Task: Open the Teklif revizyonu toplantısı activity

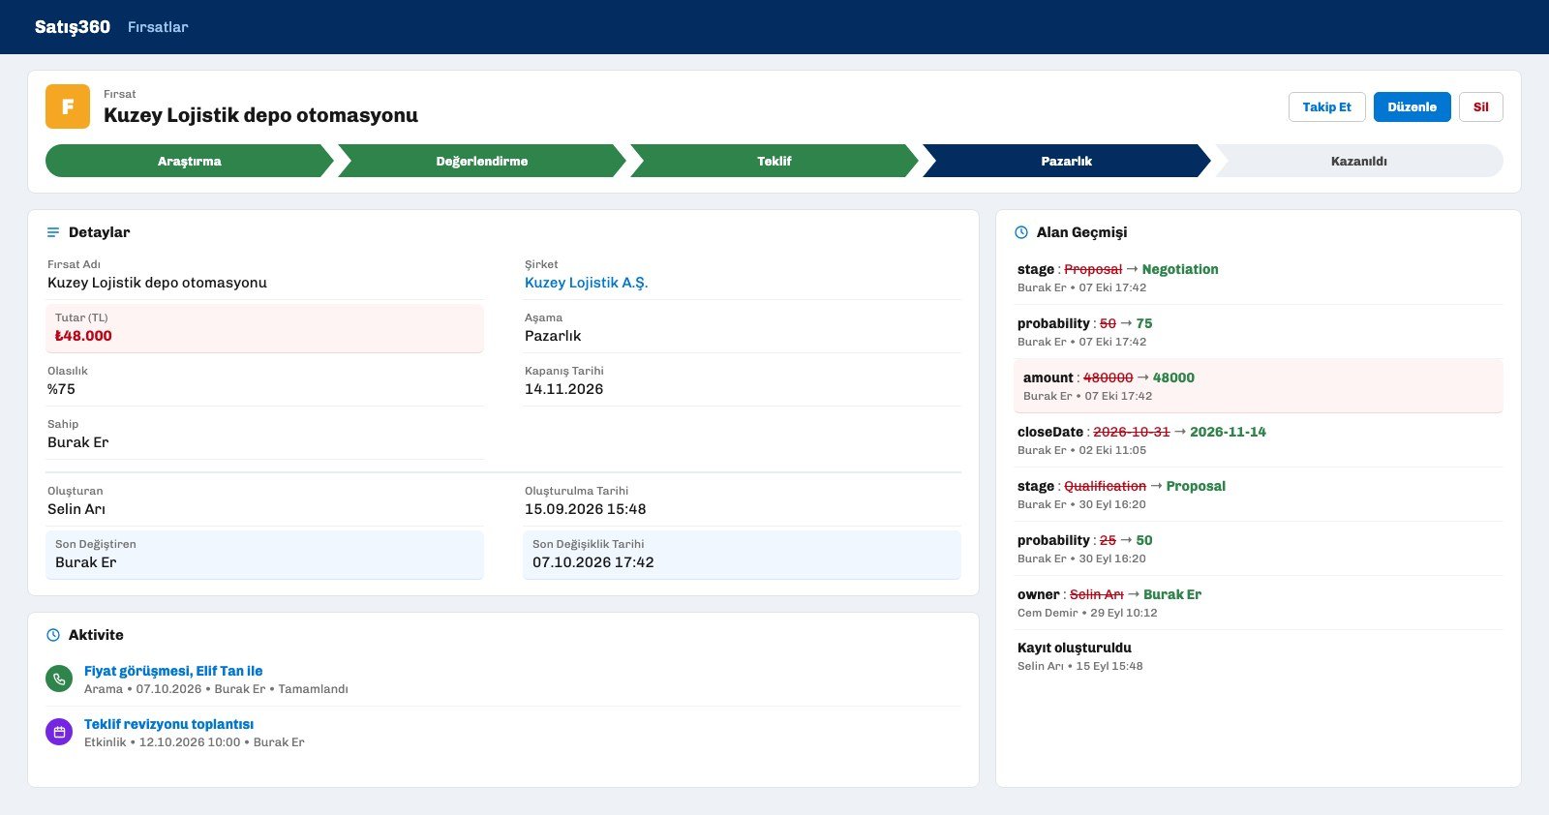Action: (168, 724)
